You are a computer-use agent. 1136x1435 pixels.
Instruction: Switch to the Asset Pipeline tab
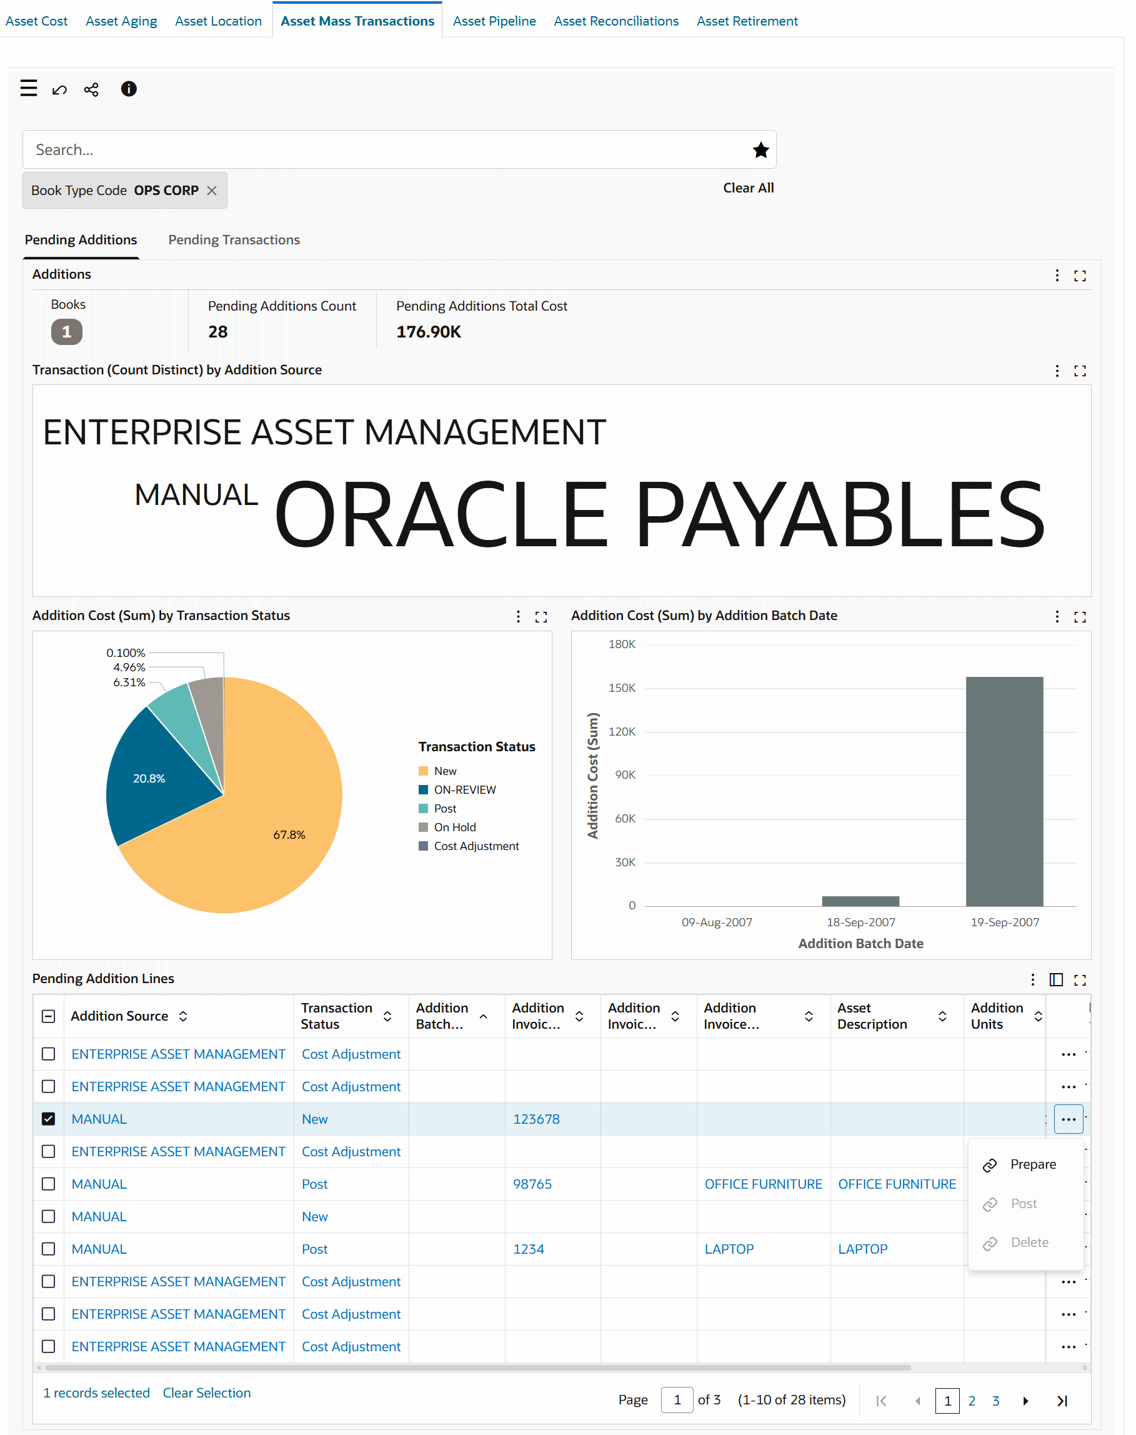[494, 21]
